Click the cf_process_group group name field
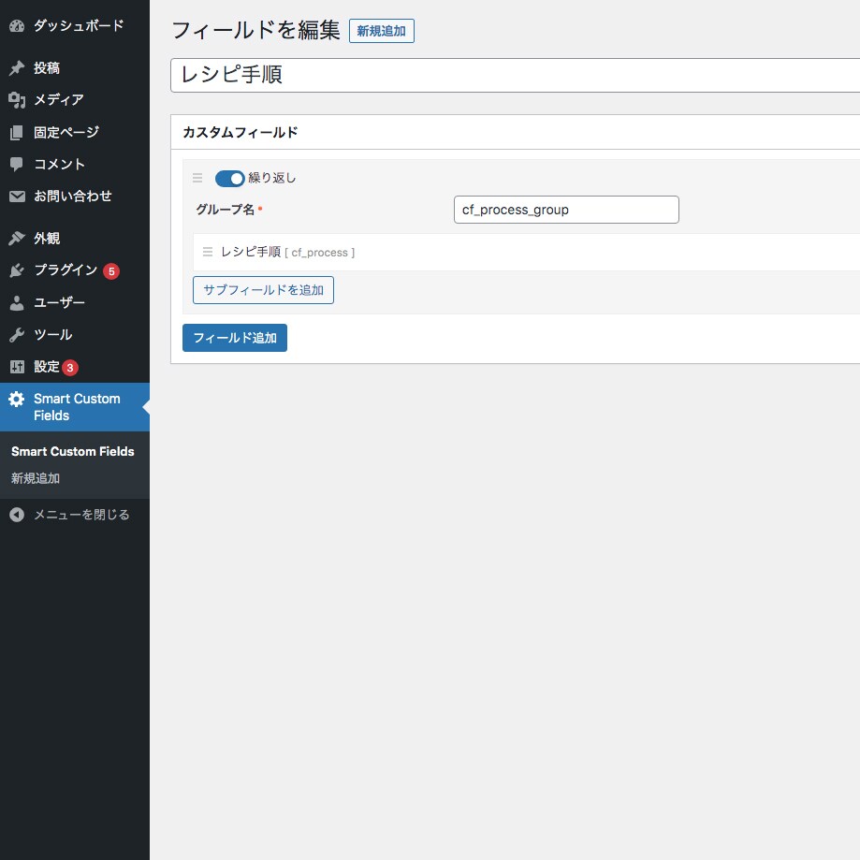 pyautogui.click(x=566, y=210)
